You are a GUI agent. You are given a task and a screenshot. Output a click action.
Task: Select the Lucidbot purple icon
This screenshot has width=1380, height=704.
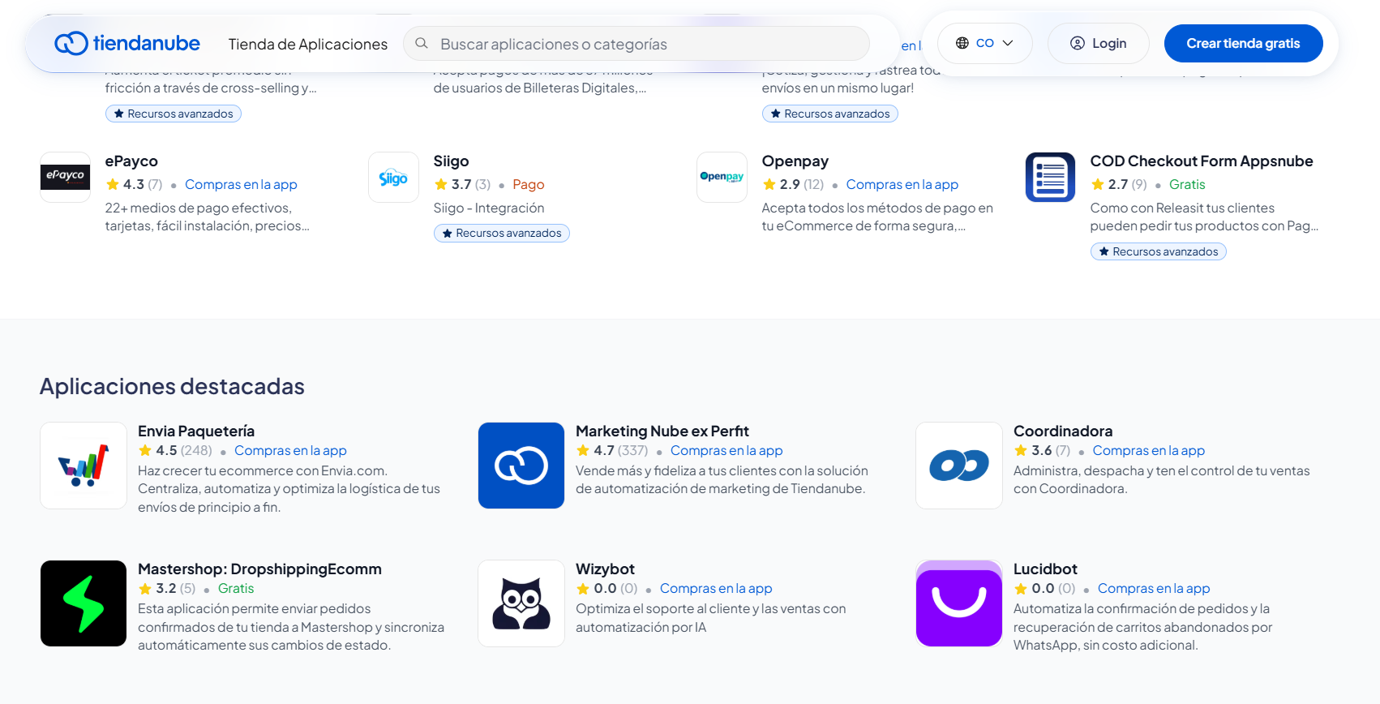tap(959, 603)
